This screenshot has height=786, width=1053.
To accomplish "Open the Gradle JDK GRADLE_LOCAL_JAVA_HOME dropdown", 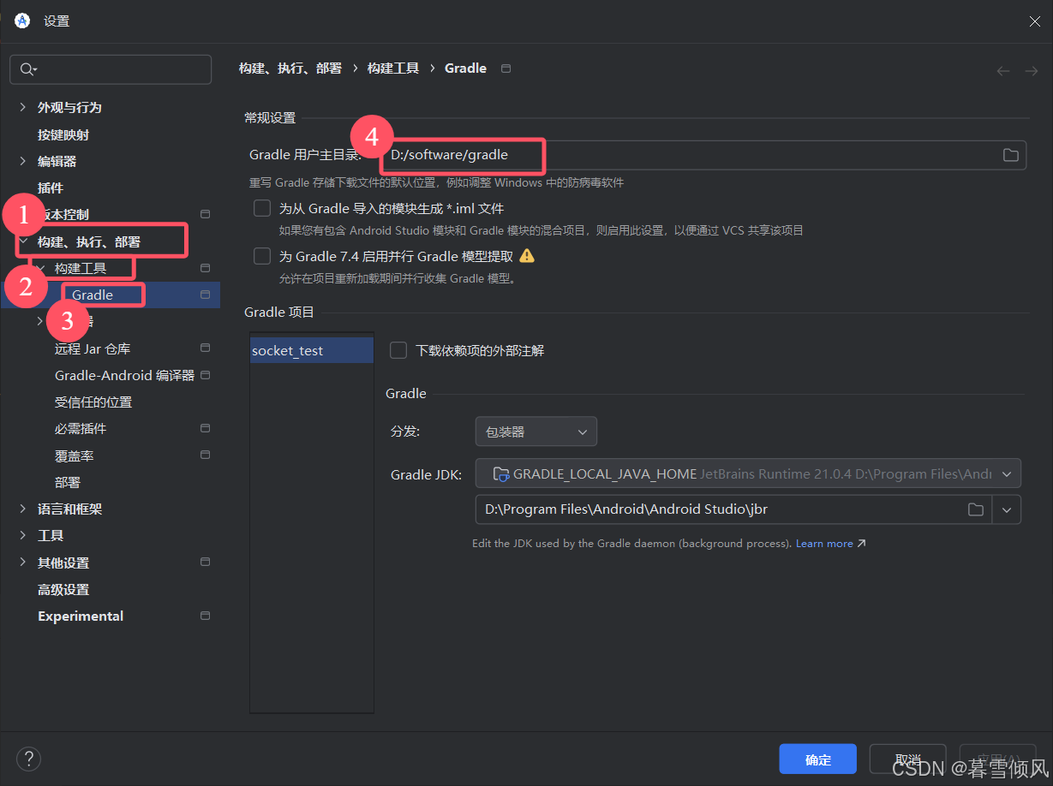I will point(748,473).
